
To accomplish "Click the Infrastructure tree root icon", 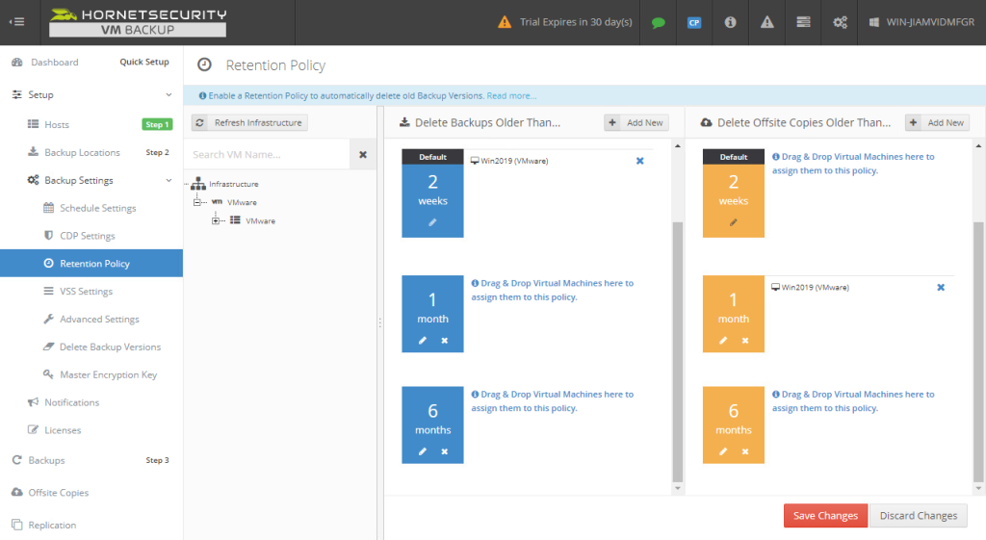I will click(x=198, y=184).
